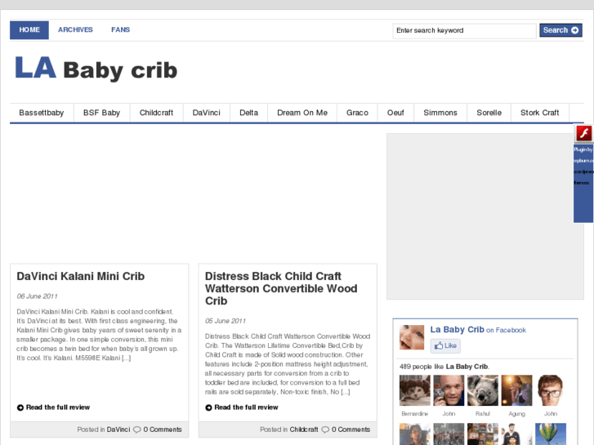Go to the HOME tab

click(29, 30)
